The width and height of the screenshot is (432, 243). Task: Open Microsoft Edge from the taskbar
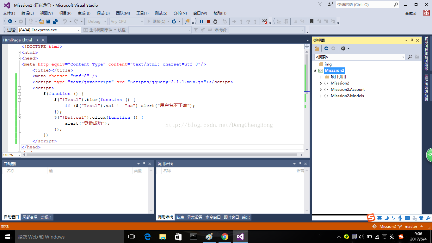147,237
